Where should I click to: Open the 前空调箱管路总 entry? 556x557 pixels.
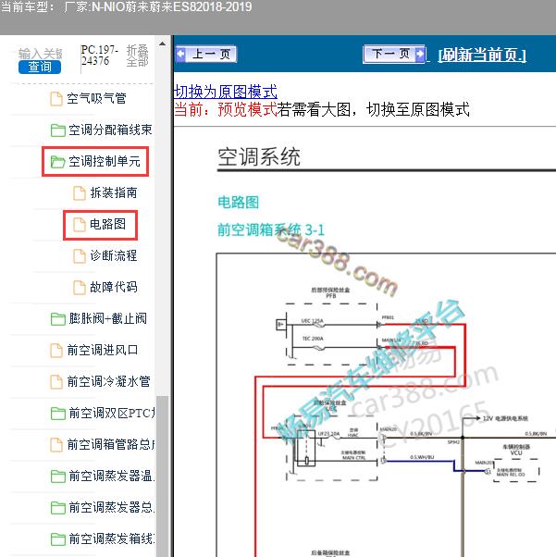point(110,444)
